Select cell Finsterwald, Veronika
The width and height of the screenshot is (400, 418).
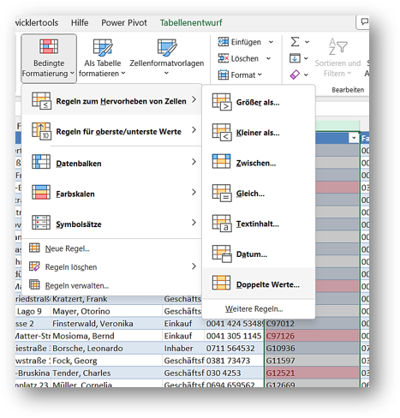pos(106,324)
